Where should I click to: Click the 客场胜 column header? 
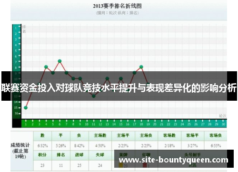169,135
